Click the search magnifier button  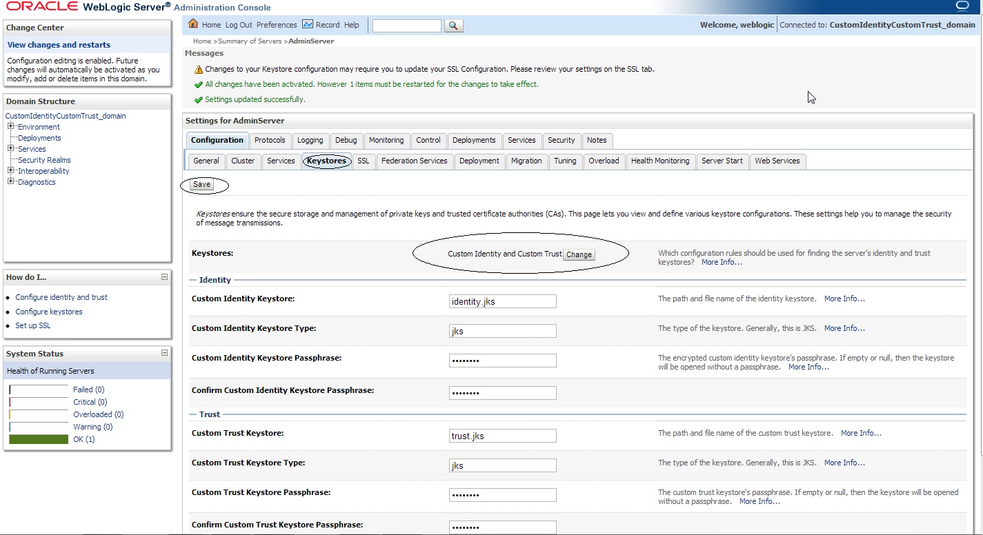pos(453,26)
